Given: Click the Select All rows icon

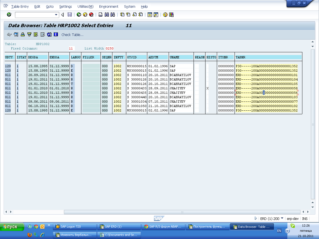Looking at the screenshot, I should 36,35.
